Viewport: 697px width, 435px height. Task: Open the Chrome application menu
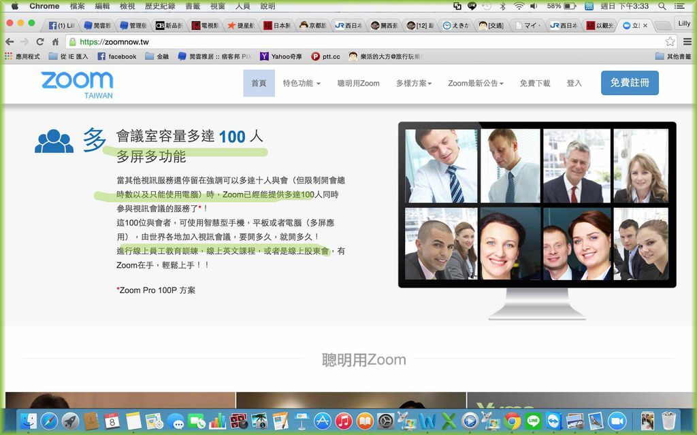[44, 6]
